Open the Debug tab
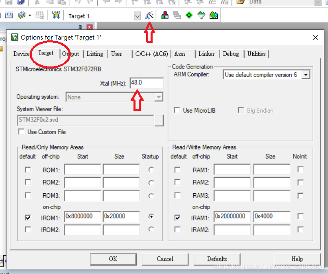This screenshot has width=328, height=274. click(231, 54)
